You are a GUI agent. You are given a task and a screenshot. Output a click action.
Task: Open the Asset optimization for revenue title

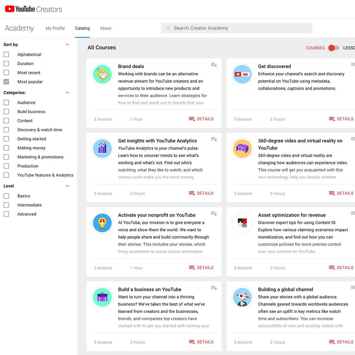[292, 215]
